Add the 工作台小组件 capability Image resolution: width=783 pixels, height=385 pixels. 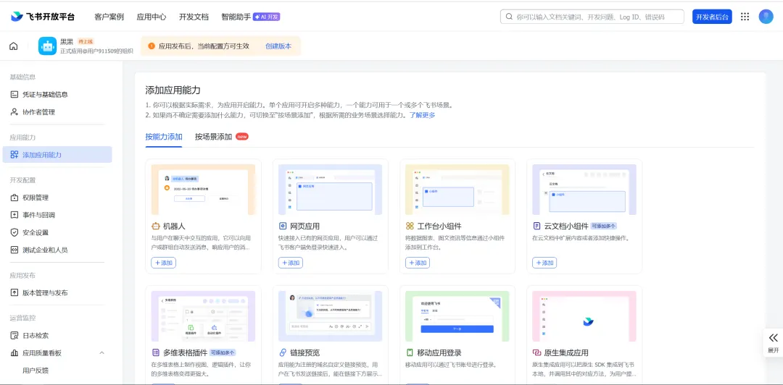(x=418, y=263)
